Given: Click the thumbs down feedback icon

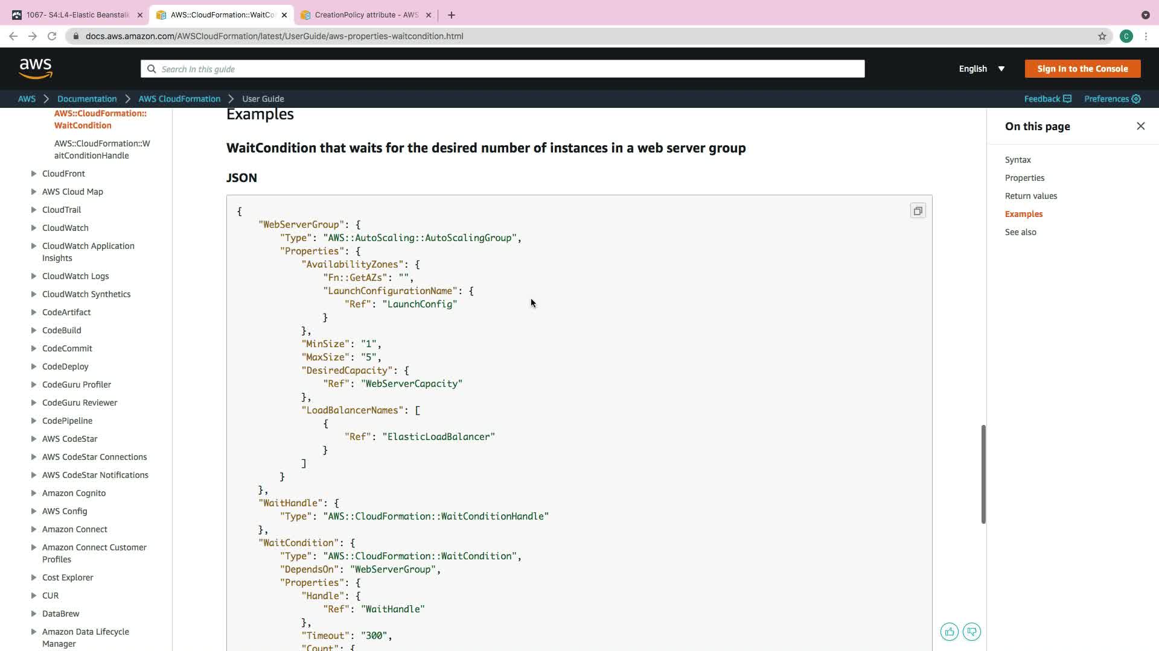Looking at the screenshot, I should (x=971, y=632).
